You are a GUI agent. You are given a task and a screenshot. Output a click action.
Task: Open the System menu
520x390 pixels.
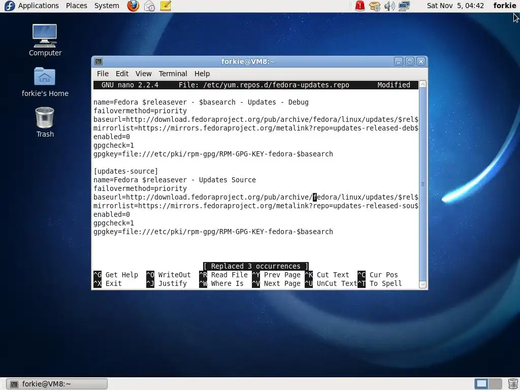tap(107, 6)
